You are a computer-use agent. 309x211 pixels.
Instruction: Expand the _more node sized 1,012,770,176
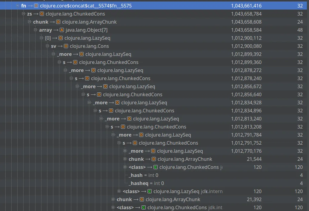(125, 151)
